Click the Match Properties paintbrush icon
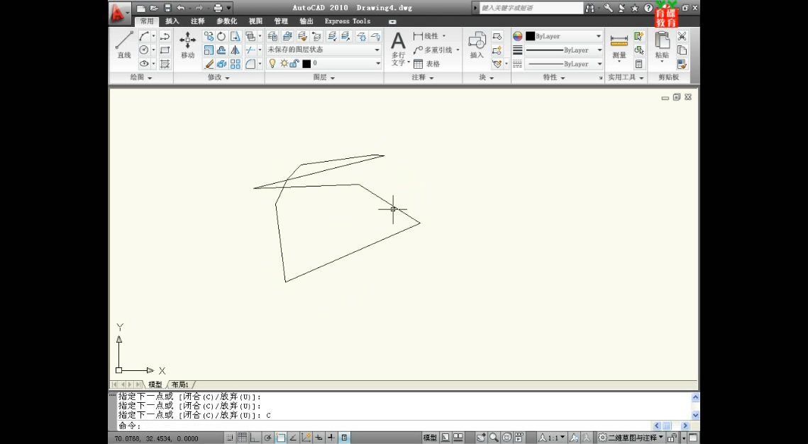This screenshot has height=444, width=808. click(x=682, y=64)
